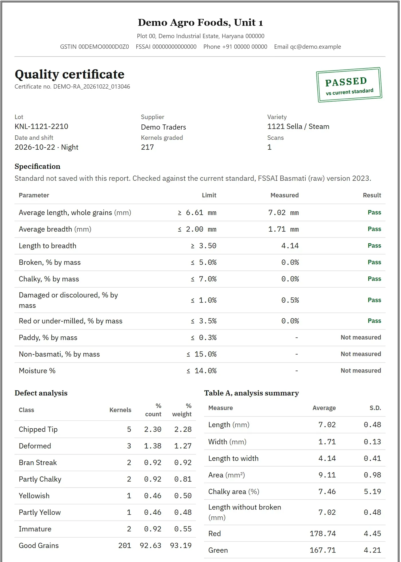401x562 pixels.
Task: Click the "Moisture %" parameter
Action: [37, 371]
